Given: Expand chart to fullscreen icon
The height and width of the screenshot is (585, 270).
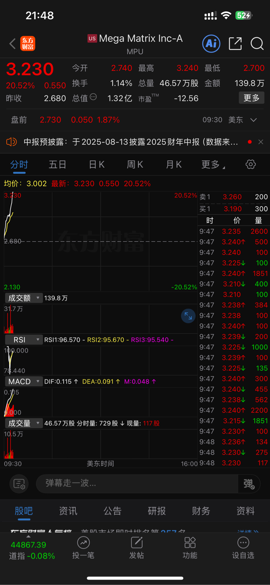Looking at the screenshot, I should [x=188, y=316].
